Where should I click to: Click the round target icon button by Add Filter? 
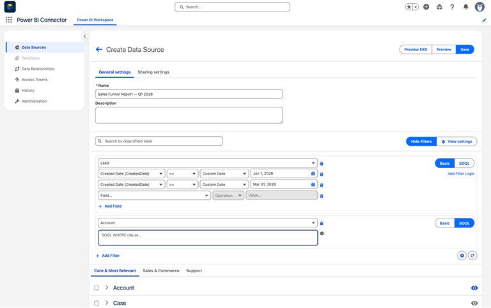[462, 256]
